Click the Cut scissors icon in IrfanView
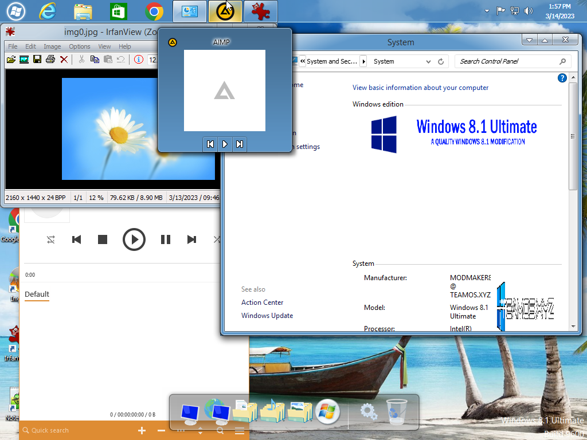This screenshot has width=587, height=440. click(x=81, y=59)
